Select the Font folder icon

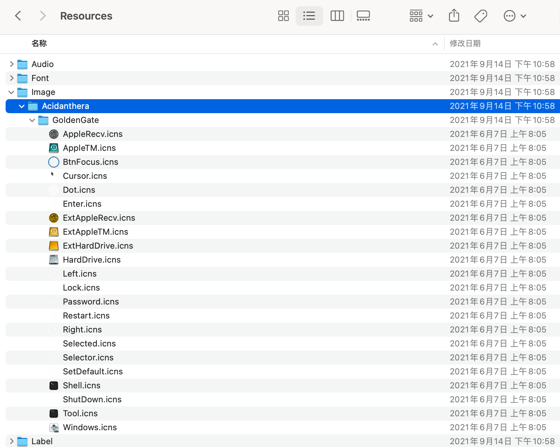[22, 78]
